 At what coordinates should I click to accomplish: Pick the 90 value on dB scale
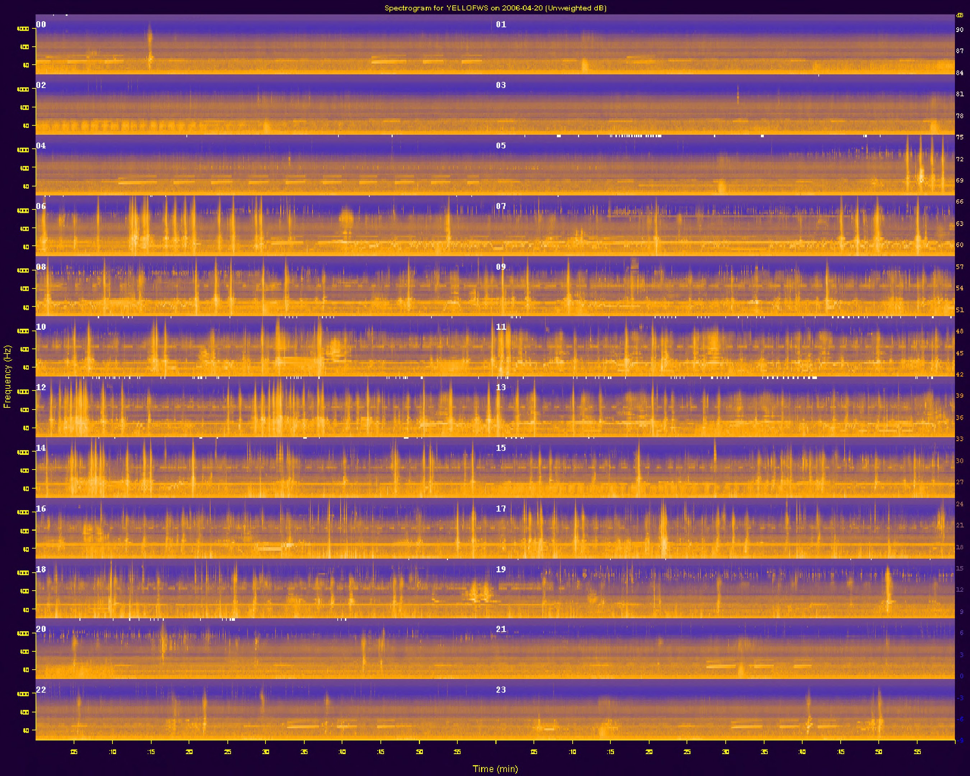[x=960, y=30]
